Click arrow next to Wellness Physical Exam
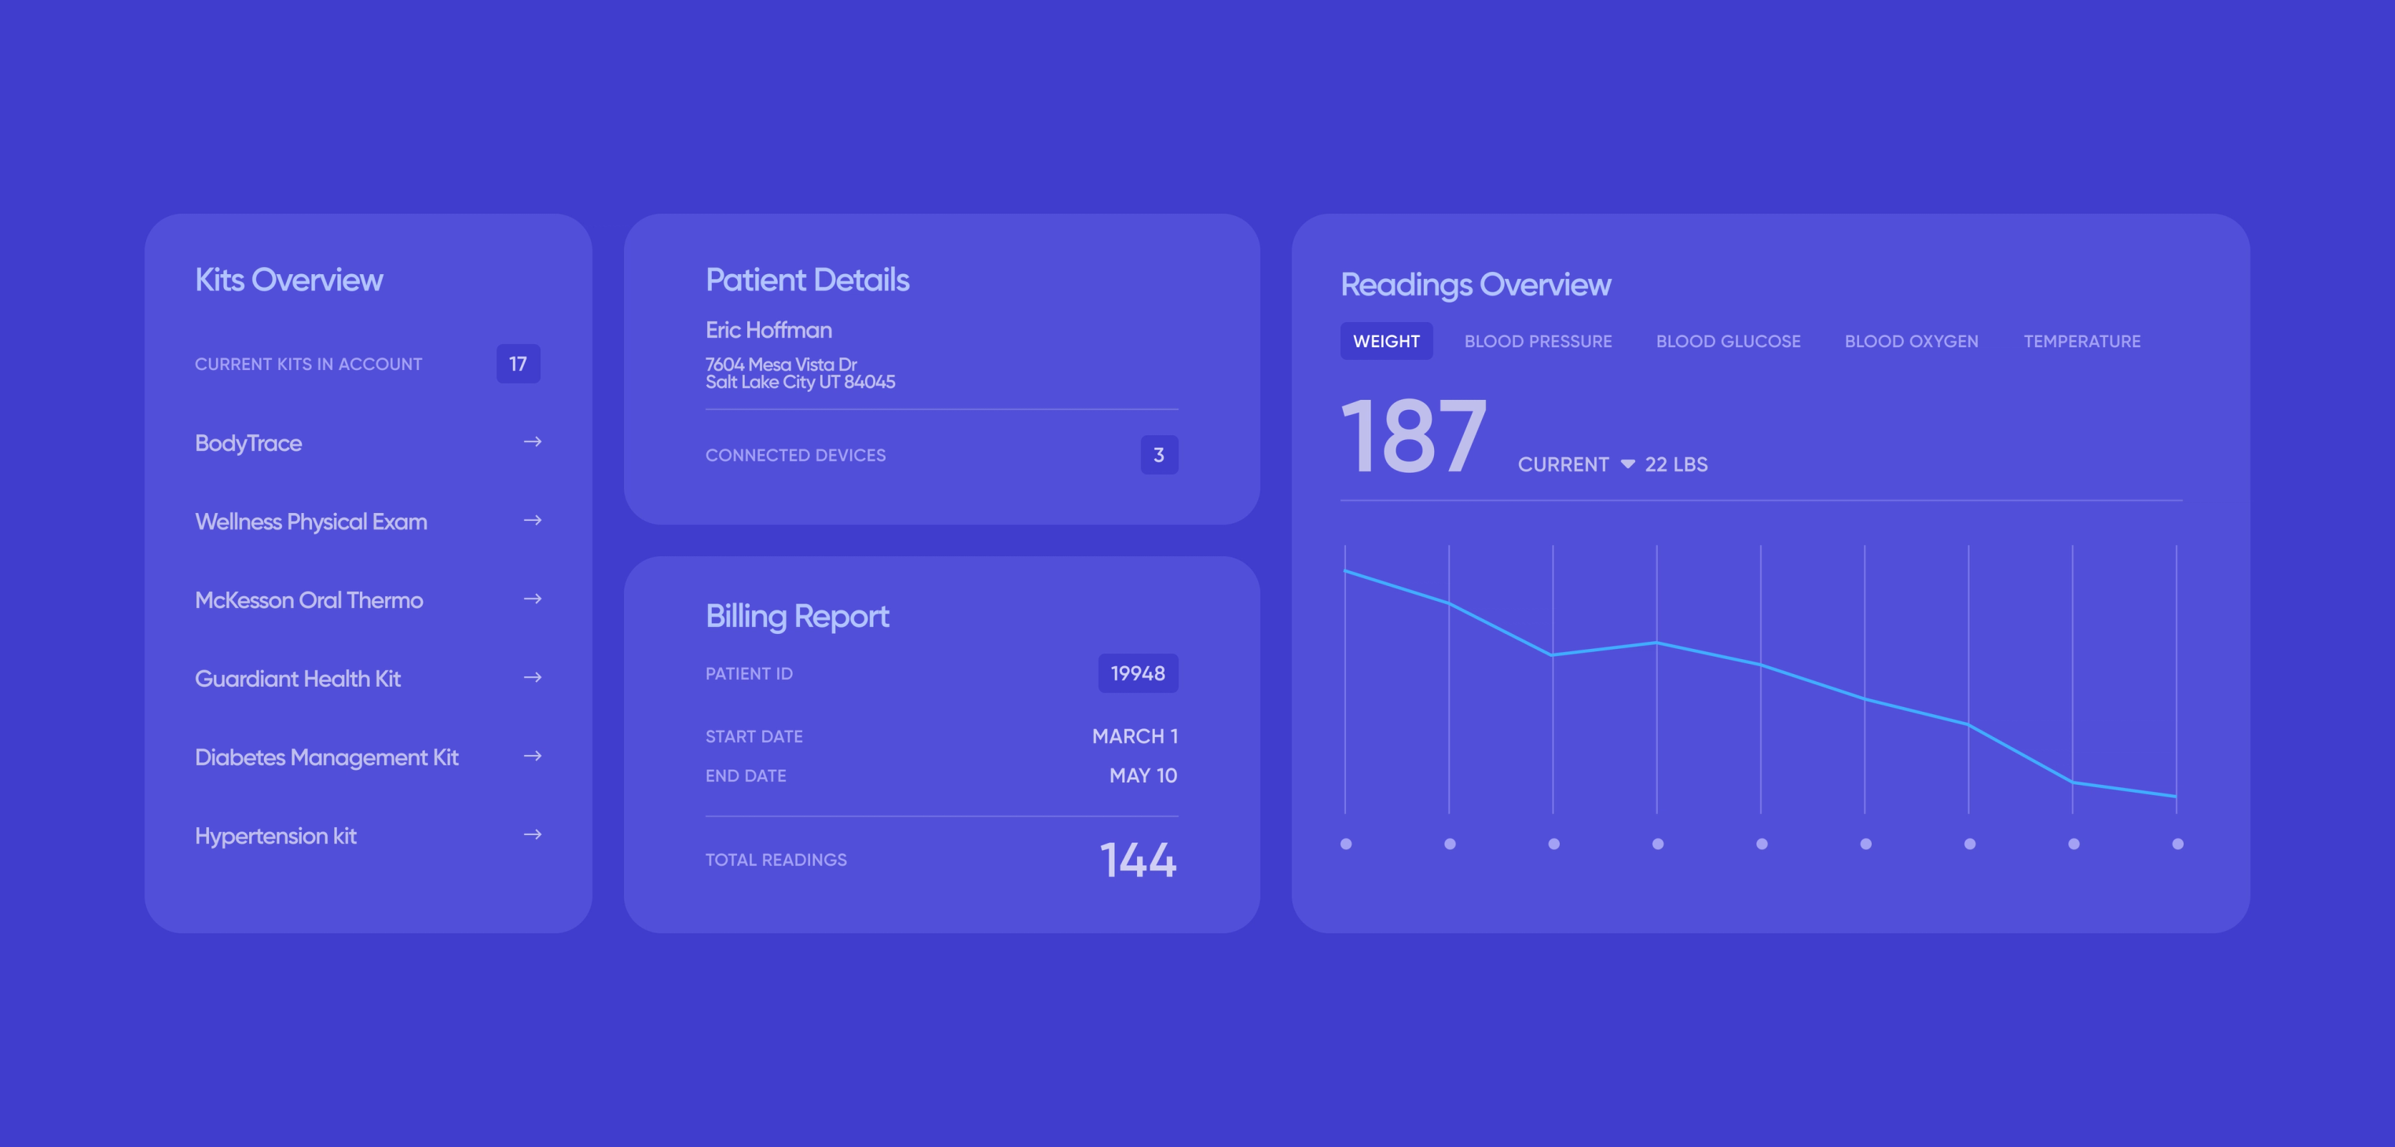 [x=533, y=521]
